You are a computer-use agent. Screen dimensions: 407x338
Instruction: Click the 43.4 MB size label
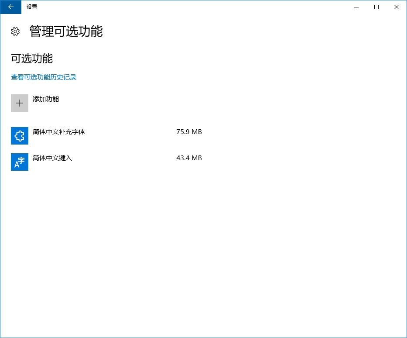189,158
